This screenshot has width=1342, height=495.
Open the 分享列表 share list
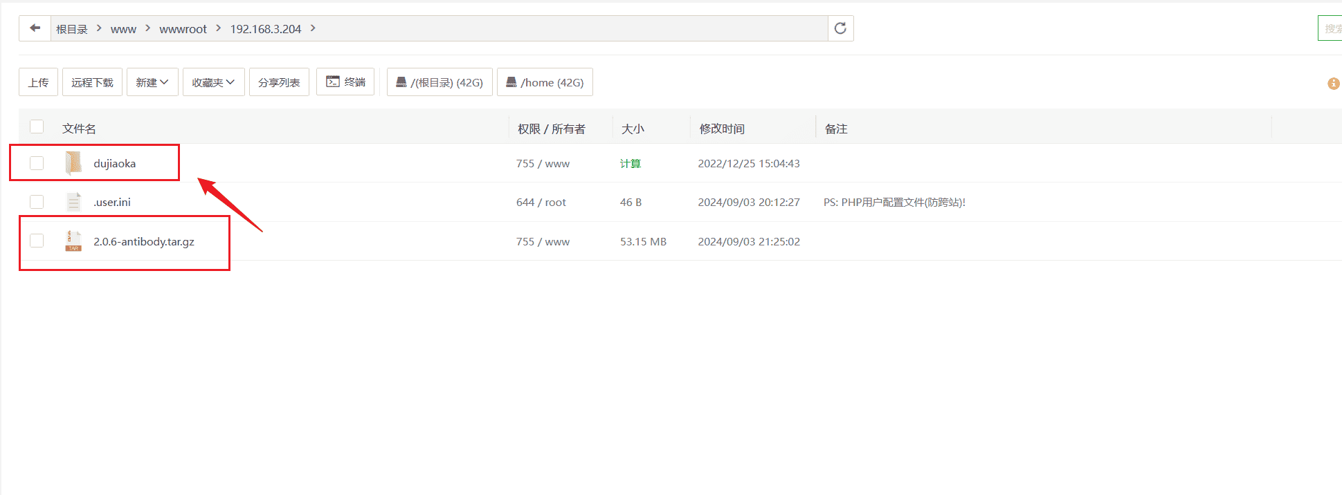[279, 82]
